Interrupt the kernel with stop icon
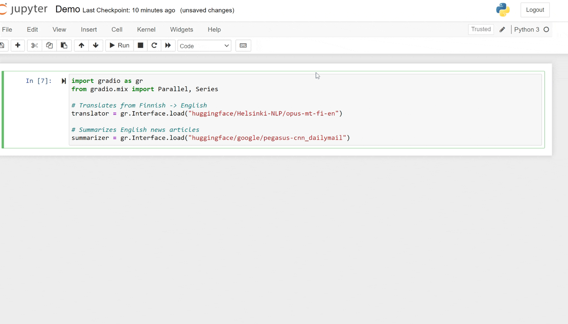 tap(140, 46)
